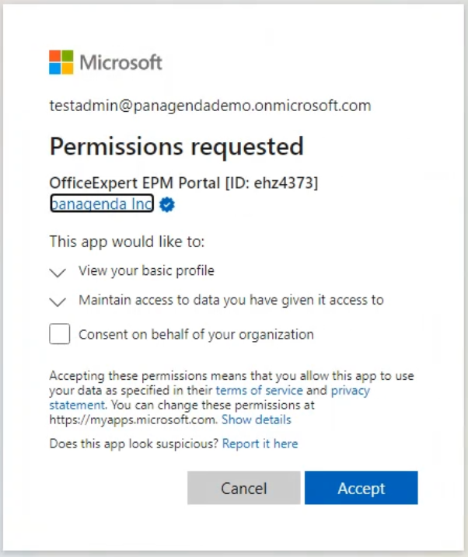Enable Consent on behalf of your organization checkbox

coord(59,335)
